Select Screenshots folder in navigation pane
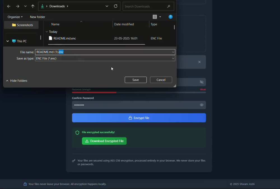The width and height of the screenshot is (280, 189). point(21,25)
